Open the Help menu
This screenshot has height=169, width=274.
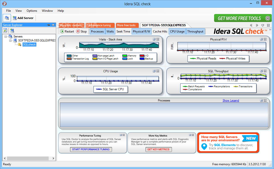(x=61, y=11)
